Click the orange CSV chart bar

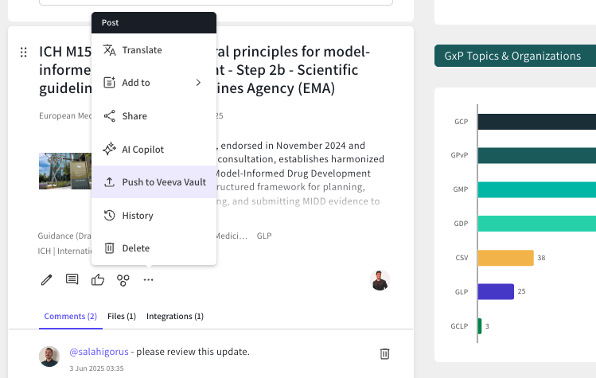coord(505,258)
